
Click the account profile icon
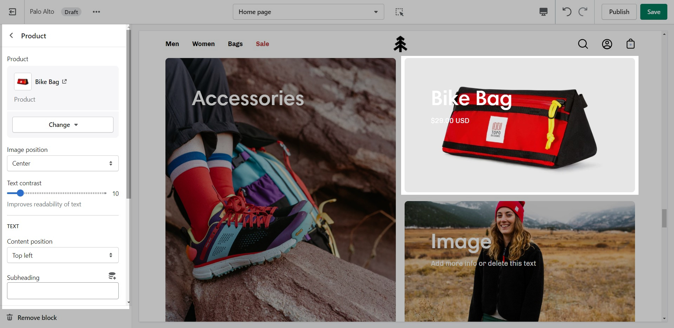(x=607, y=44)
